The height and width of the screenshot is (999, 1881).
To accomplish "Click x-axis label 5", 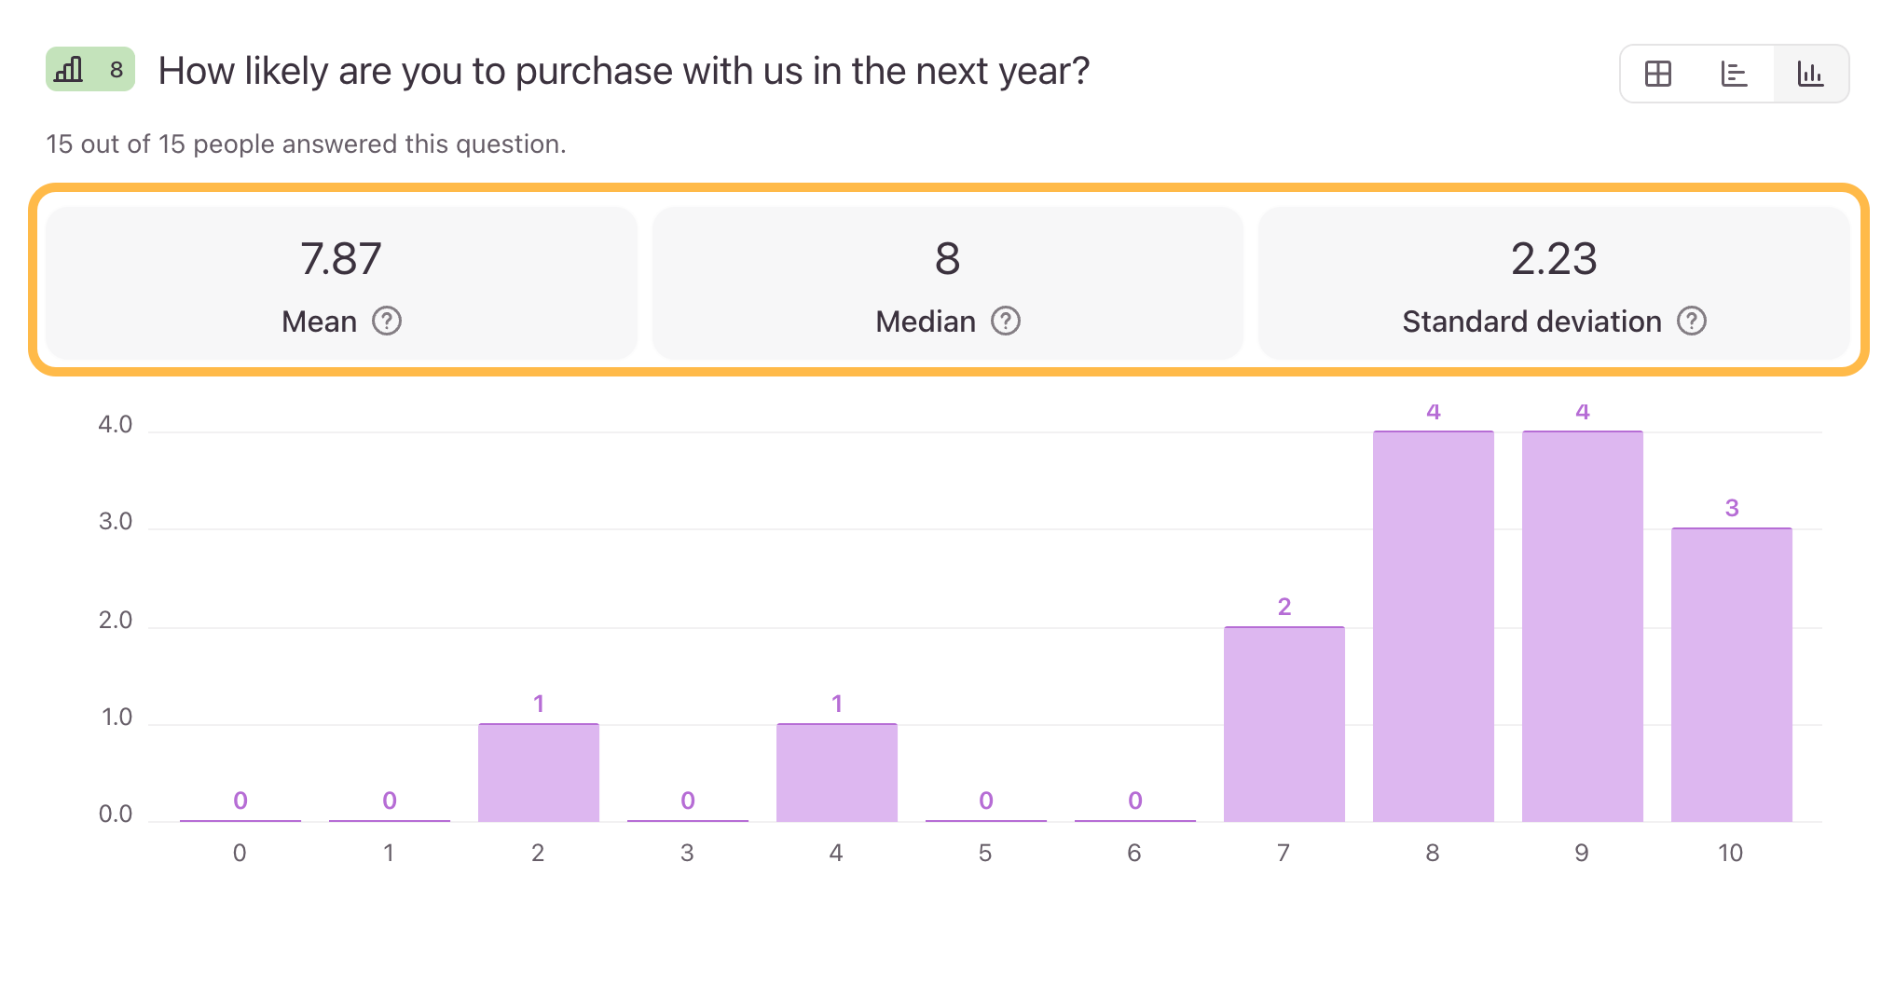I will click(x=984, y=853).
